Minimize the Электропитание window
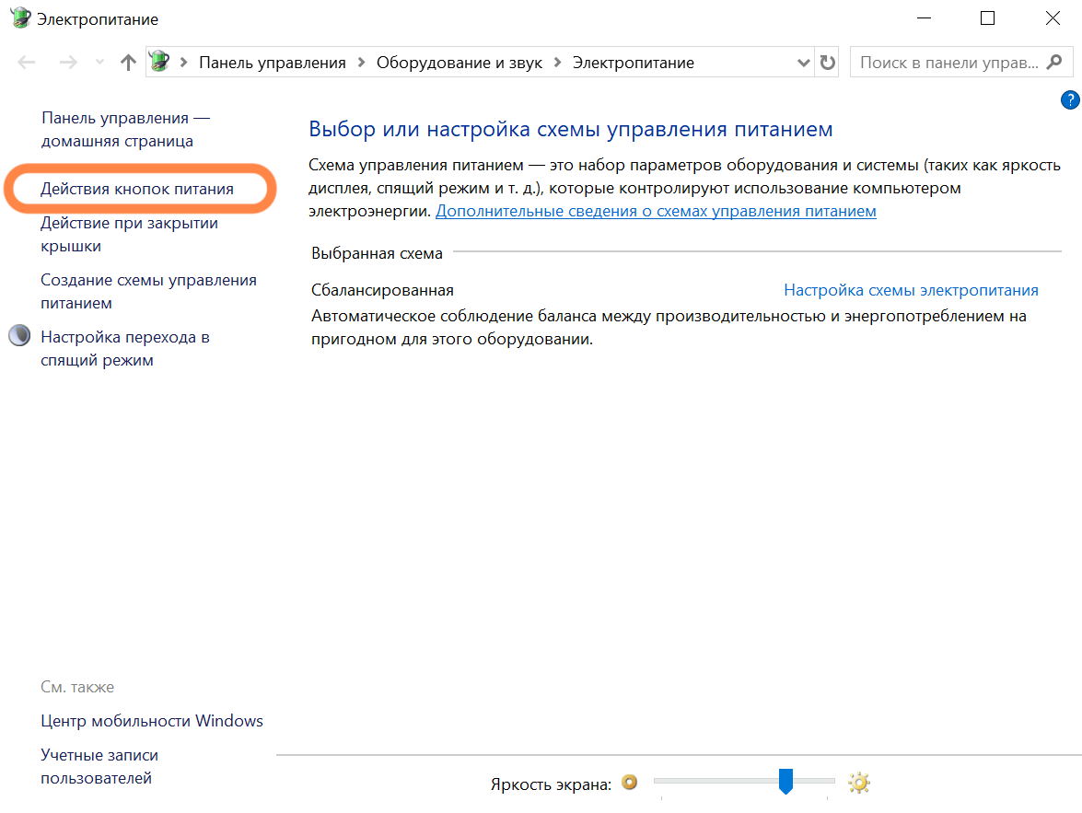 924,18
